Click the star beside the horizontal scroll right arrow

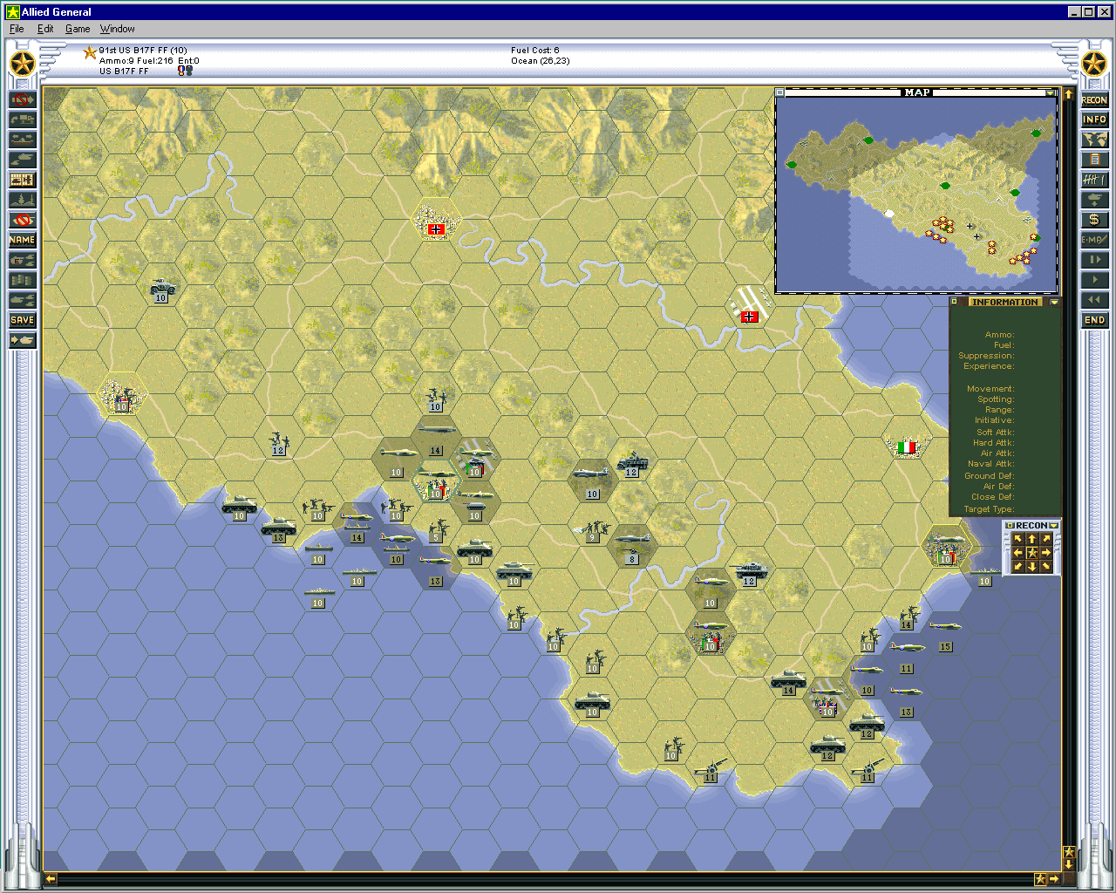1040,879
